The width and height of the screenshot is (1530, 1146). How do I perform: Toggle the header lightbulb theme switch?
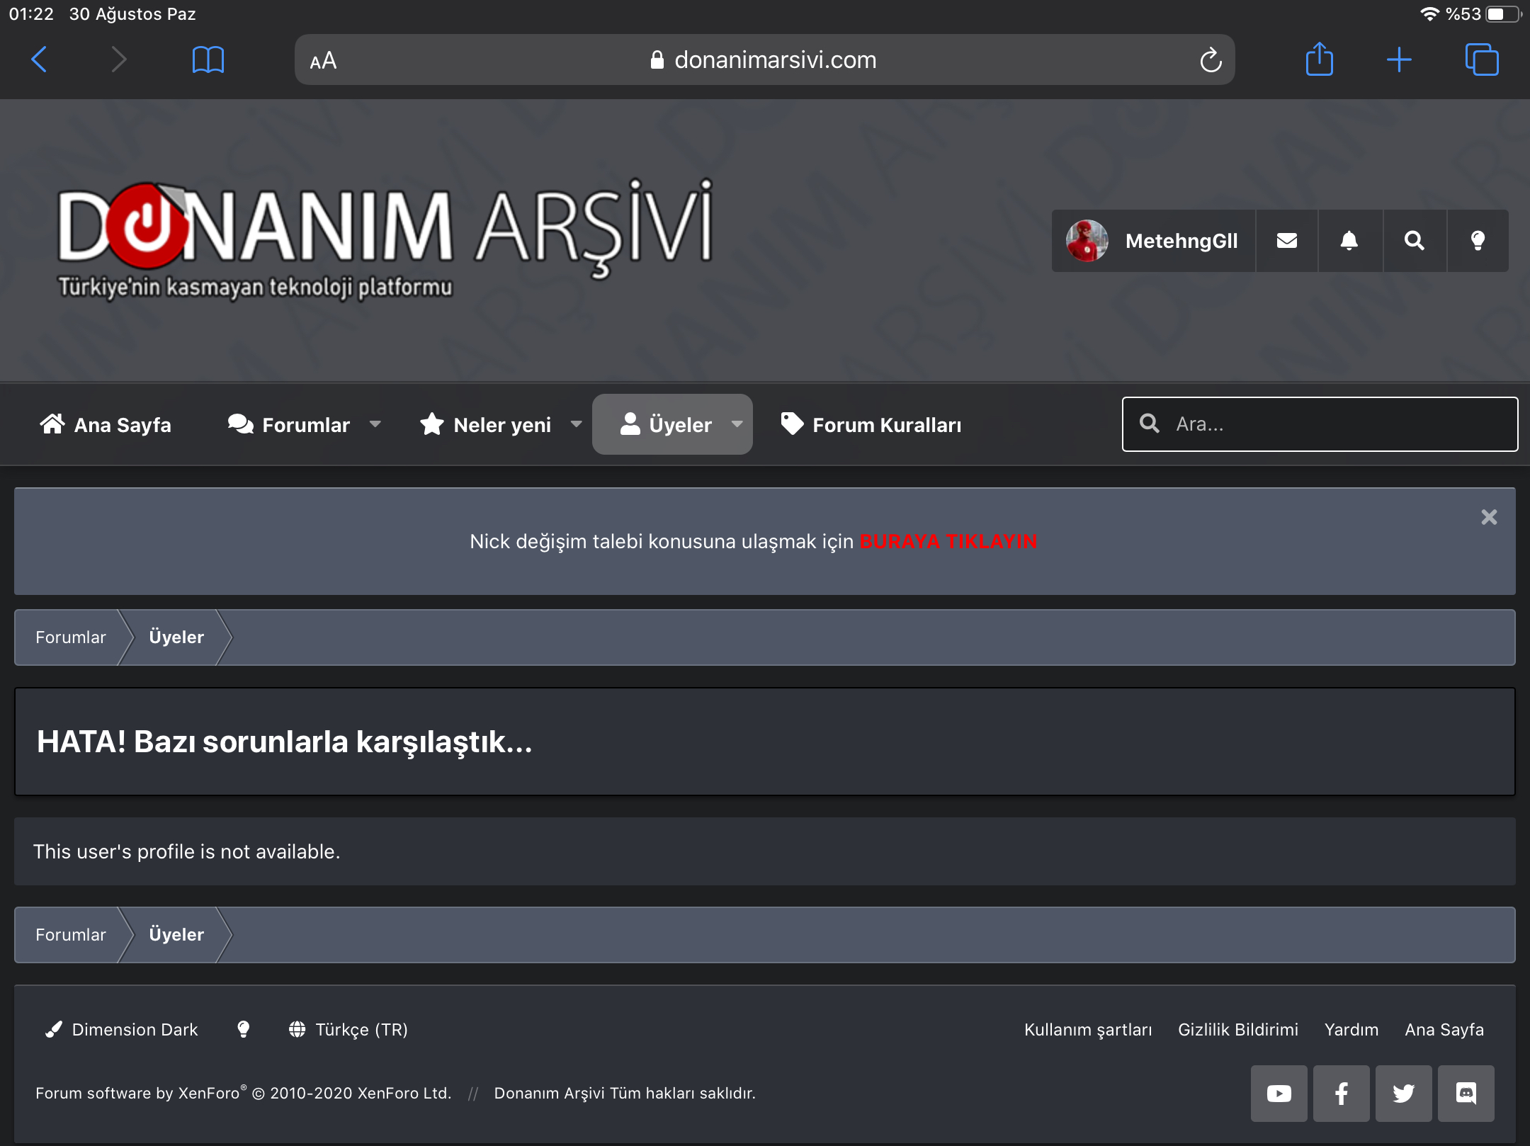coord(1478,241)
